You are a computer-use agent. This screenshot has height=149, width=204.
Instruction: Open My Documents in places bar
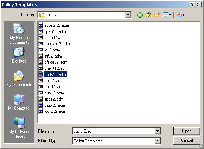point(19,78)
